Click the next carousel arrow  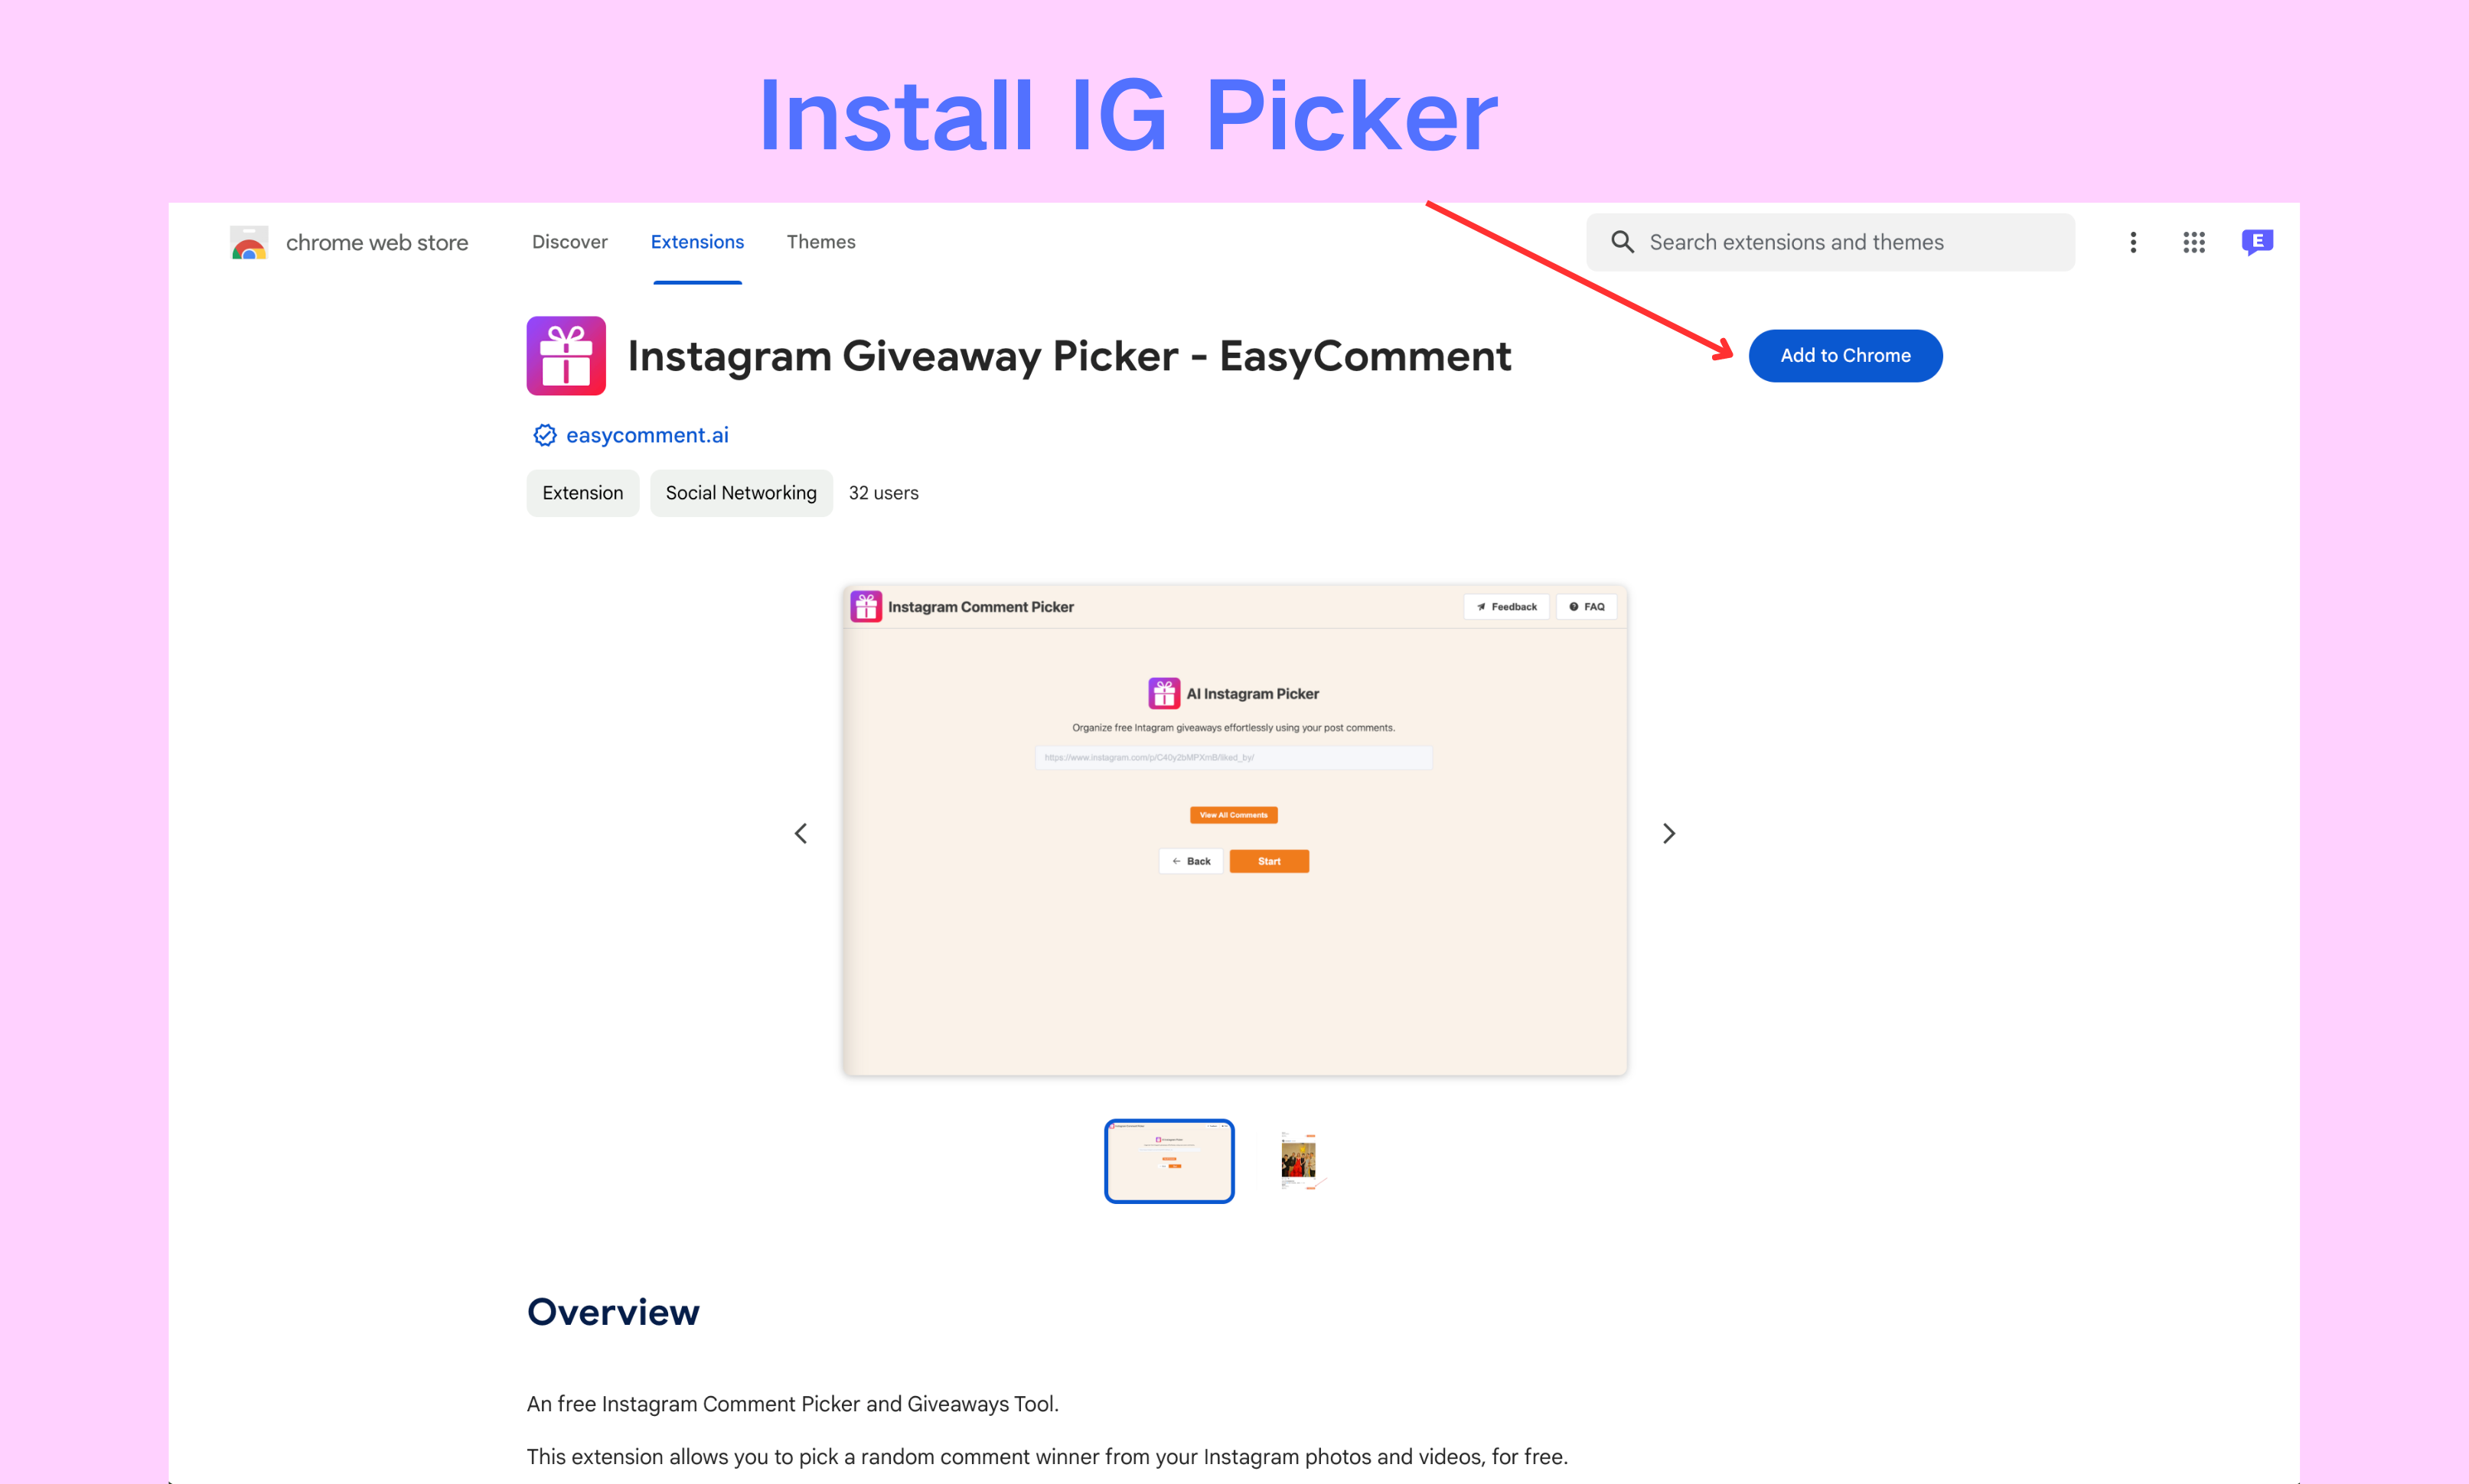(1667, 832)
